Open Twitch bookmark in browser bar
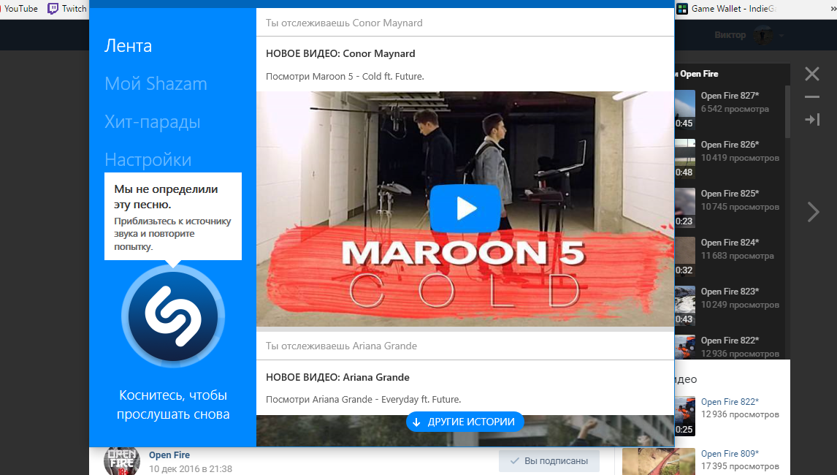The image size is (837, 475). click(x=67, y=9)
